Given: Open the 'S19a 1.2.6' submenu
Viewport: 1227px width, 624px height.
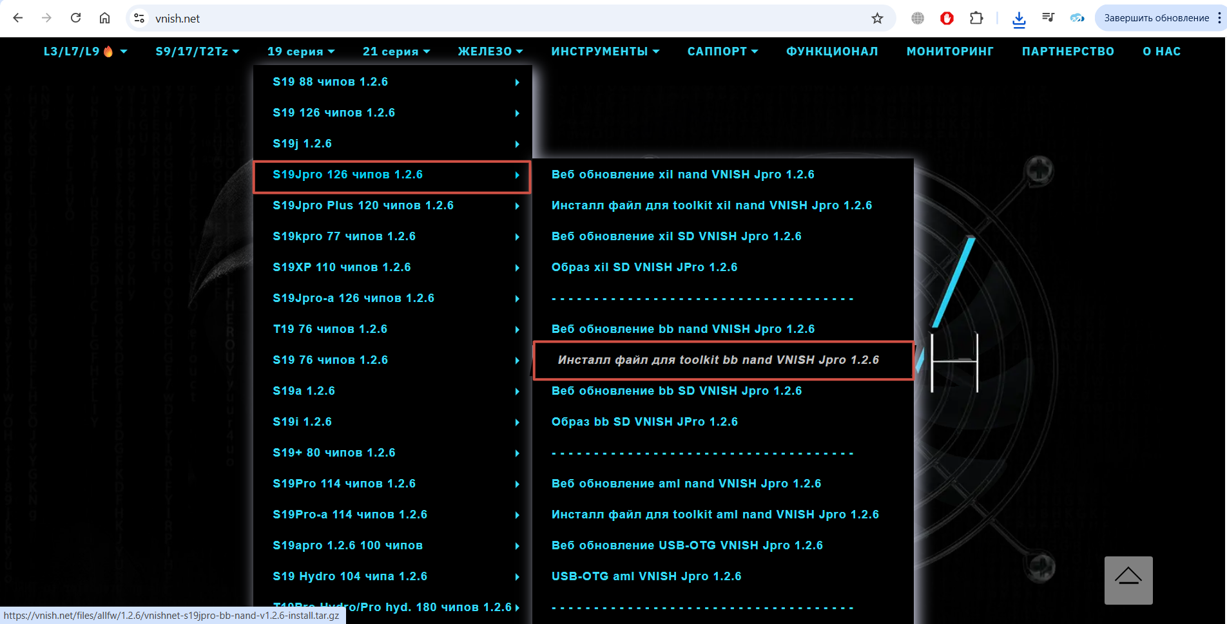Looking at the screenshot, I should [392, 391].
